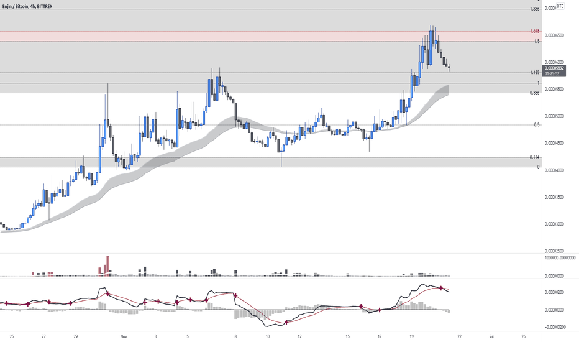Screen dimensions: 579x342
Task: Click the 1000000.00000000 volume axis label
Action: pyautogui.click(x=560, y=257)
